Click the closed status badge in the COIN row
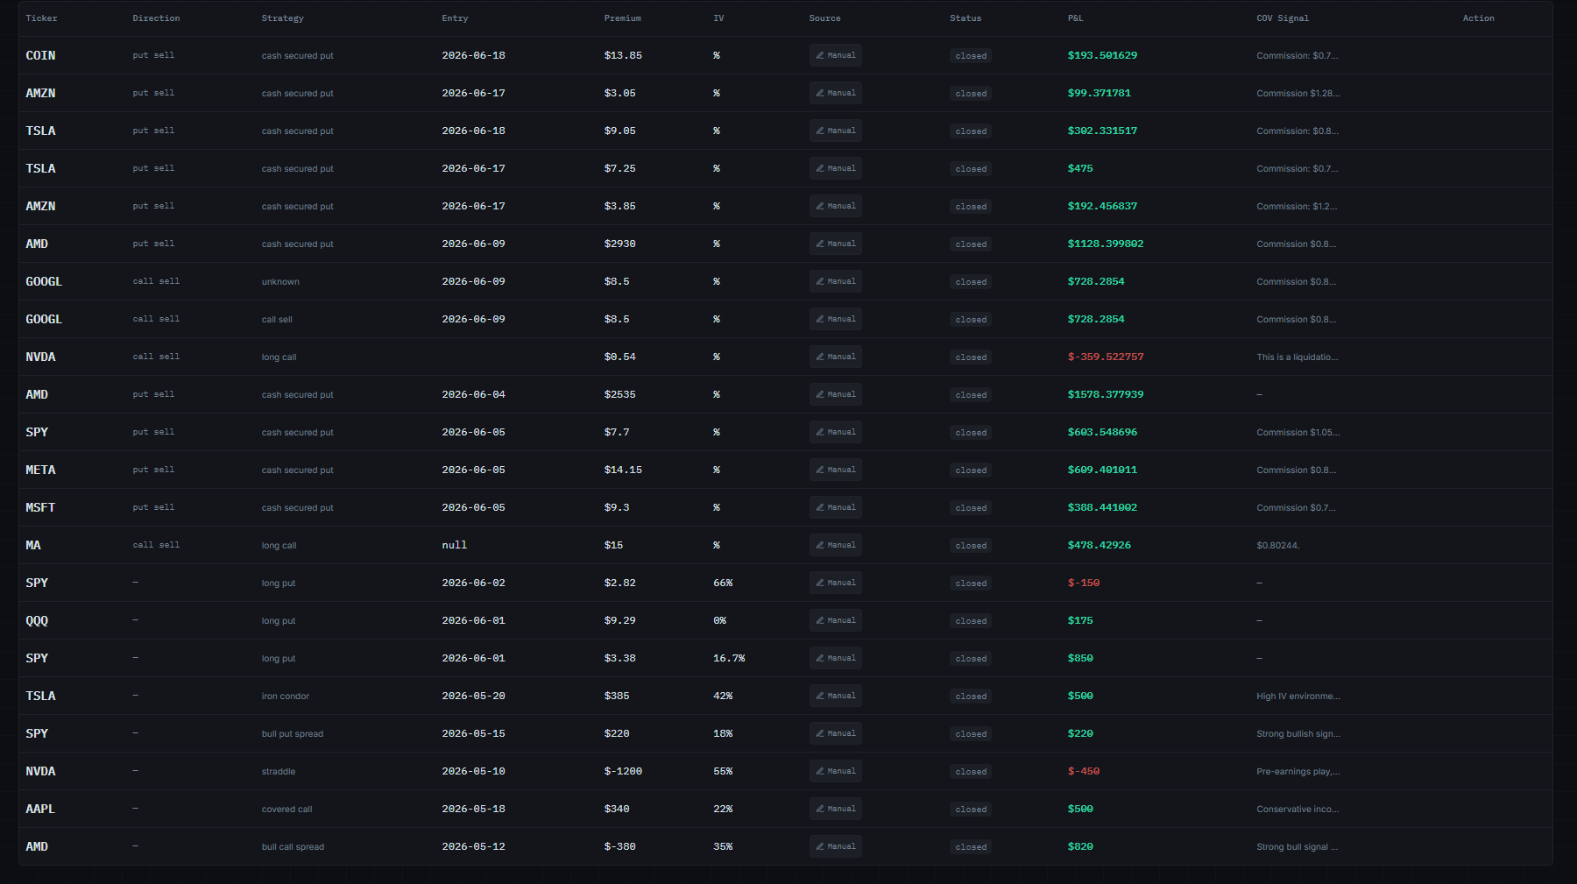 click(971, 56)
